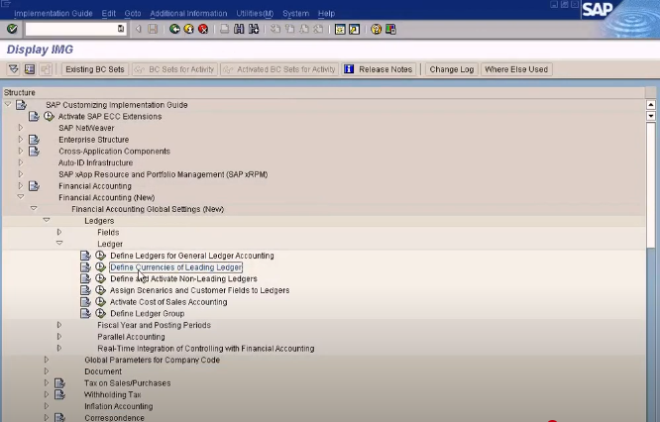Expand the Financial Accounting node
Image resolution: width=660 pixels, height=422 pixels.
point(21,185)
